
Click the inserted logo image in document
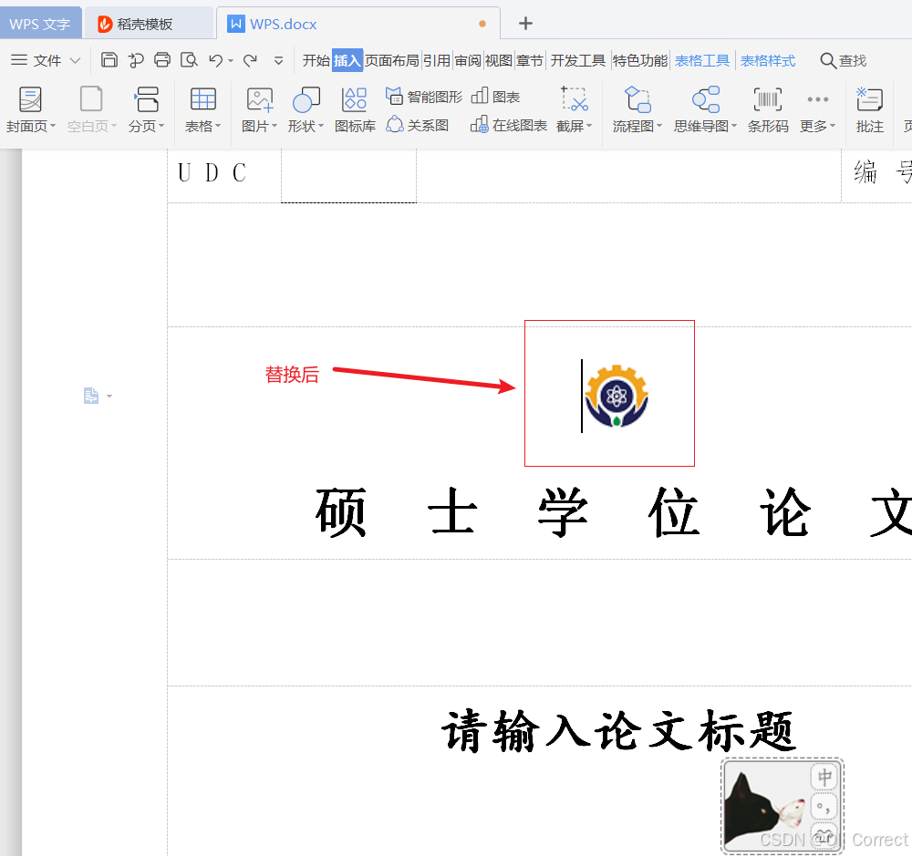point(617,396)
